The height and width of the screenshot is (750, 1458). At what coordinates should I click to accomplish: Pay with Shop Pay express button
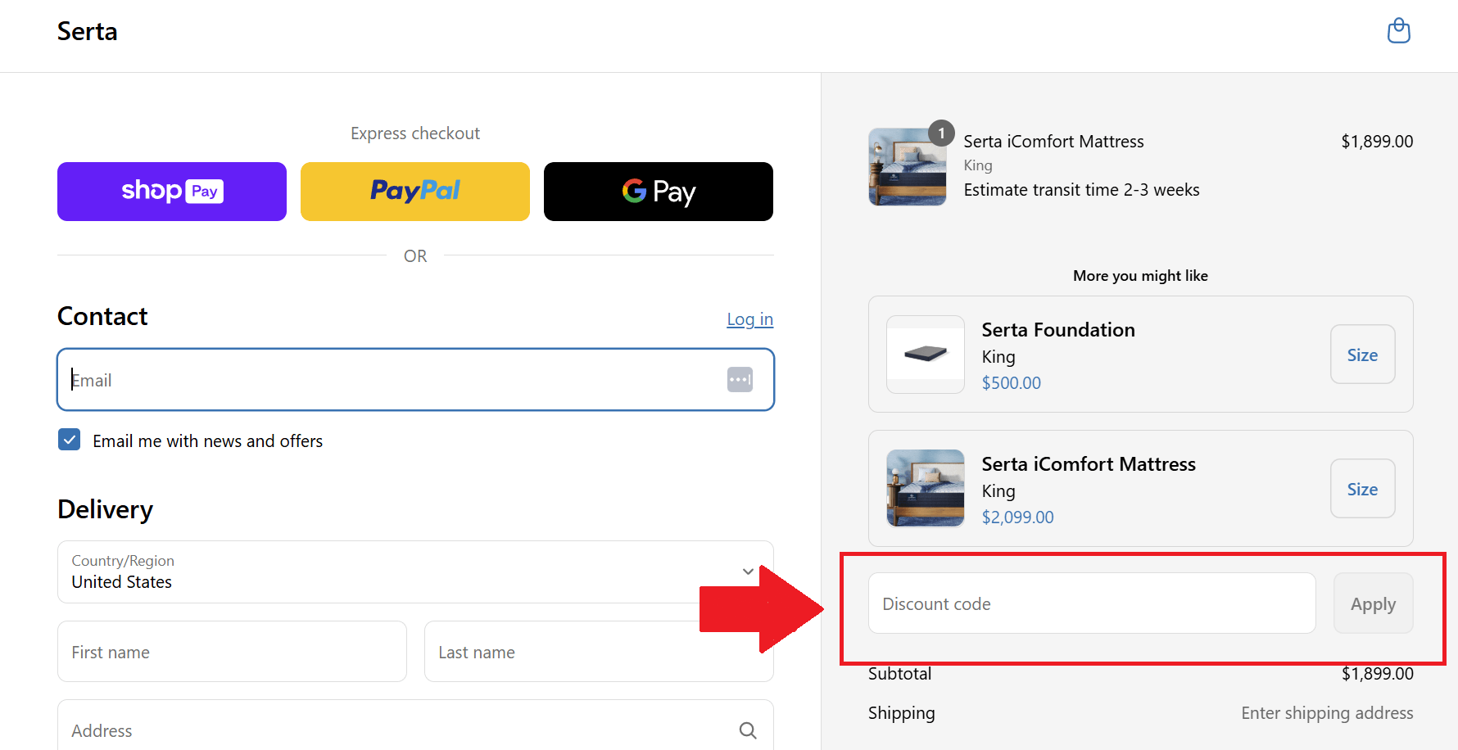[x=172, y=192]
